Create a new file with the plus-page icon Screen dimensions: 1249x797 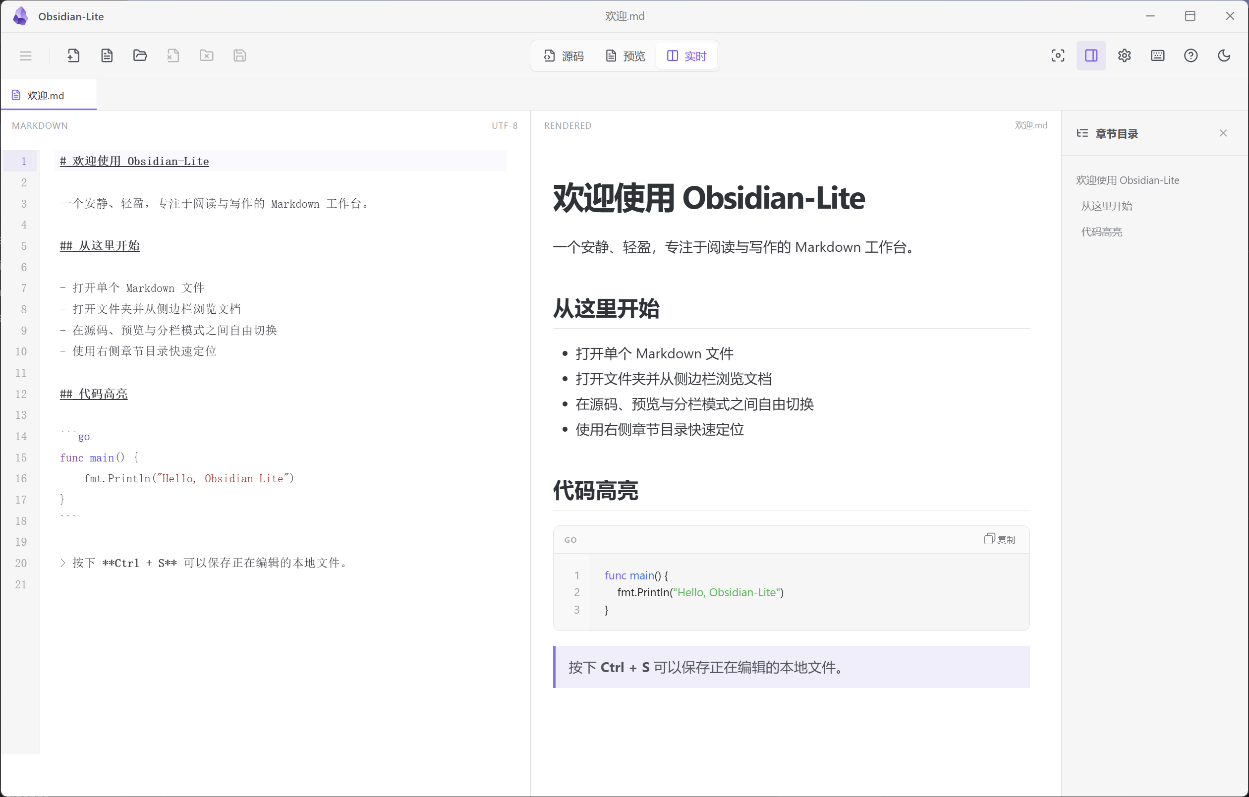pyautogui.click(x=74, y=56)
